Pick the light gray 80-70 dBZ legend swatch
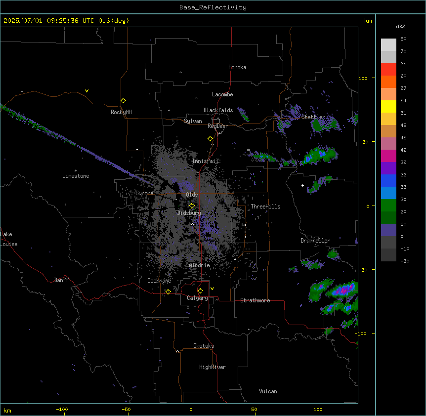Viewport: 426px width, 416px height. pos(388,45)
